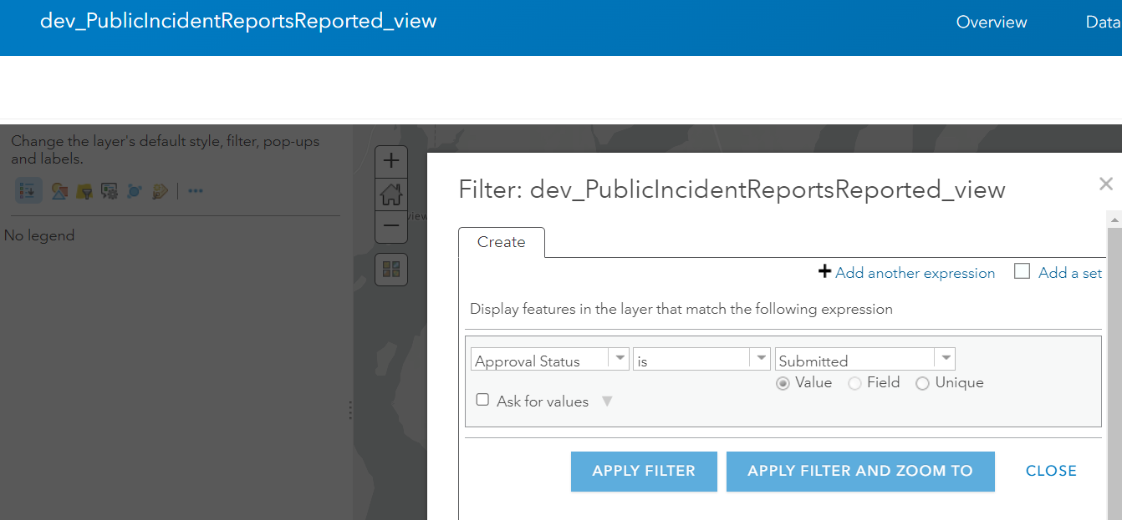Open the Change Style icon
This screenshot has width=1122, height=520.
tap(59, 191)
